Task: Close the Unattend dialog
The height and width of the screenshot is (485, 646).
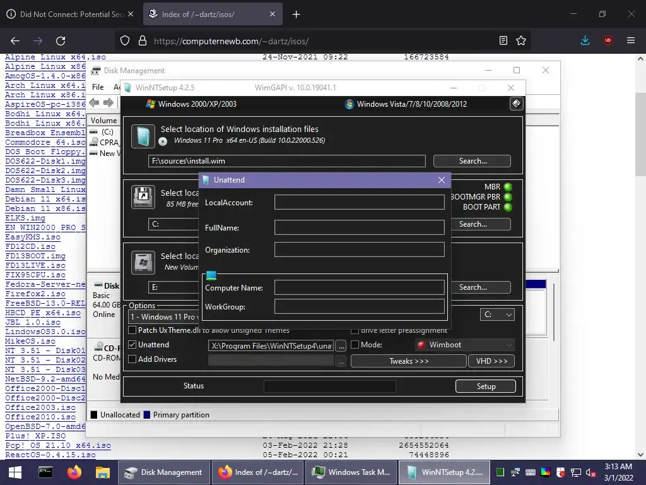Action: click(x=441, y=180)
